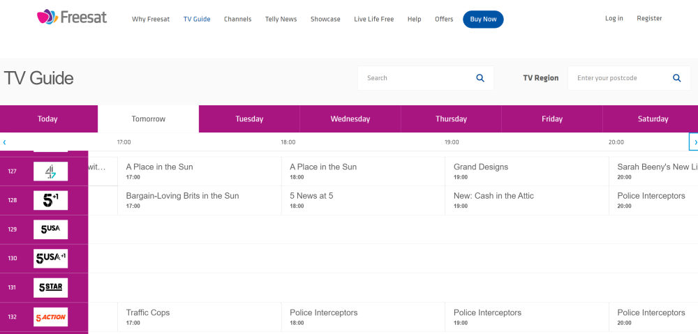
Task: Click channel number 132
Action: pos(12,317)
